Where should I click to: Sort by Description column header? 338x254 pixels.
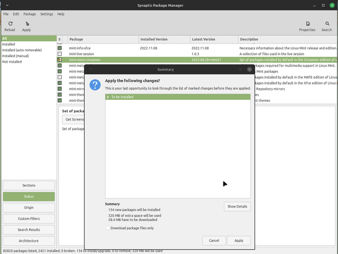point(288,39)
